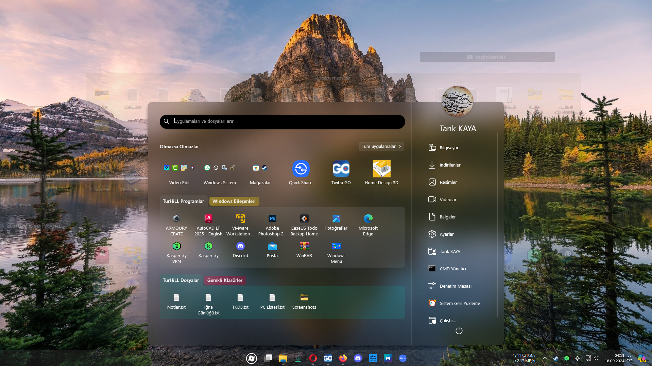Image resolution: width=652 pixels, height=366 pixels.
Task: Open the Video Edit folder group
Action: click(179, 173)
